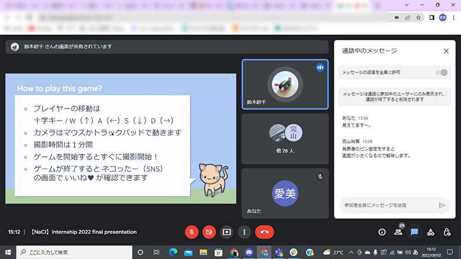The image size is (461, 259).
Task: Open host controls lock icon
Action: (447, 232)
